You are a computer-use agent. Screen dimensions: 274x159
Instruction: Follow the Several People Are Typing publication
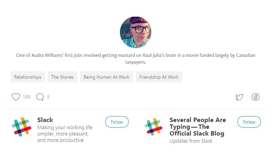tap(249, 122)
